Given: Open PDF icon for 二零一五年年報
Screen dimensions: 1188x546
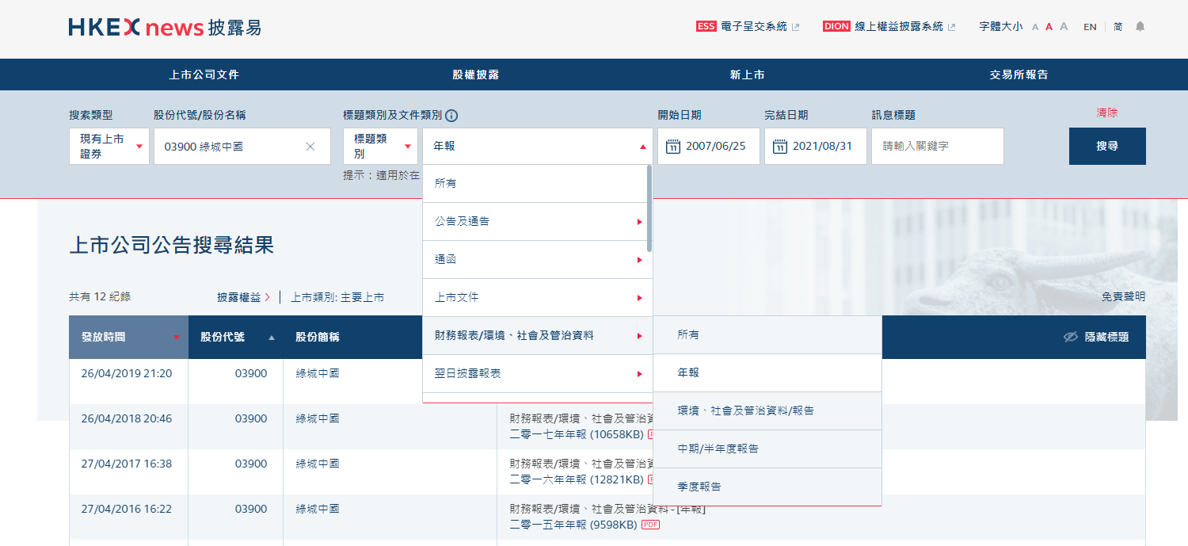Looking at the screenshot, I should [650, 525].
